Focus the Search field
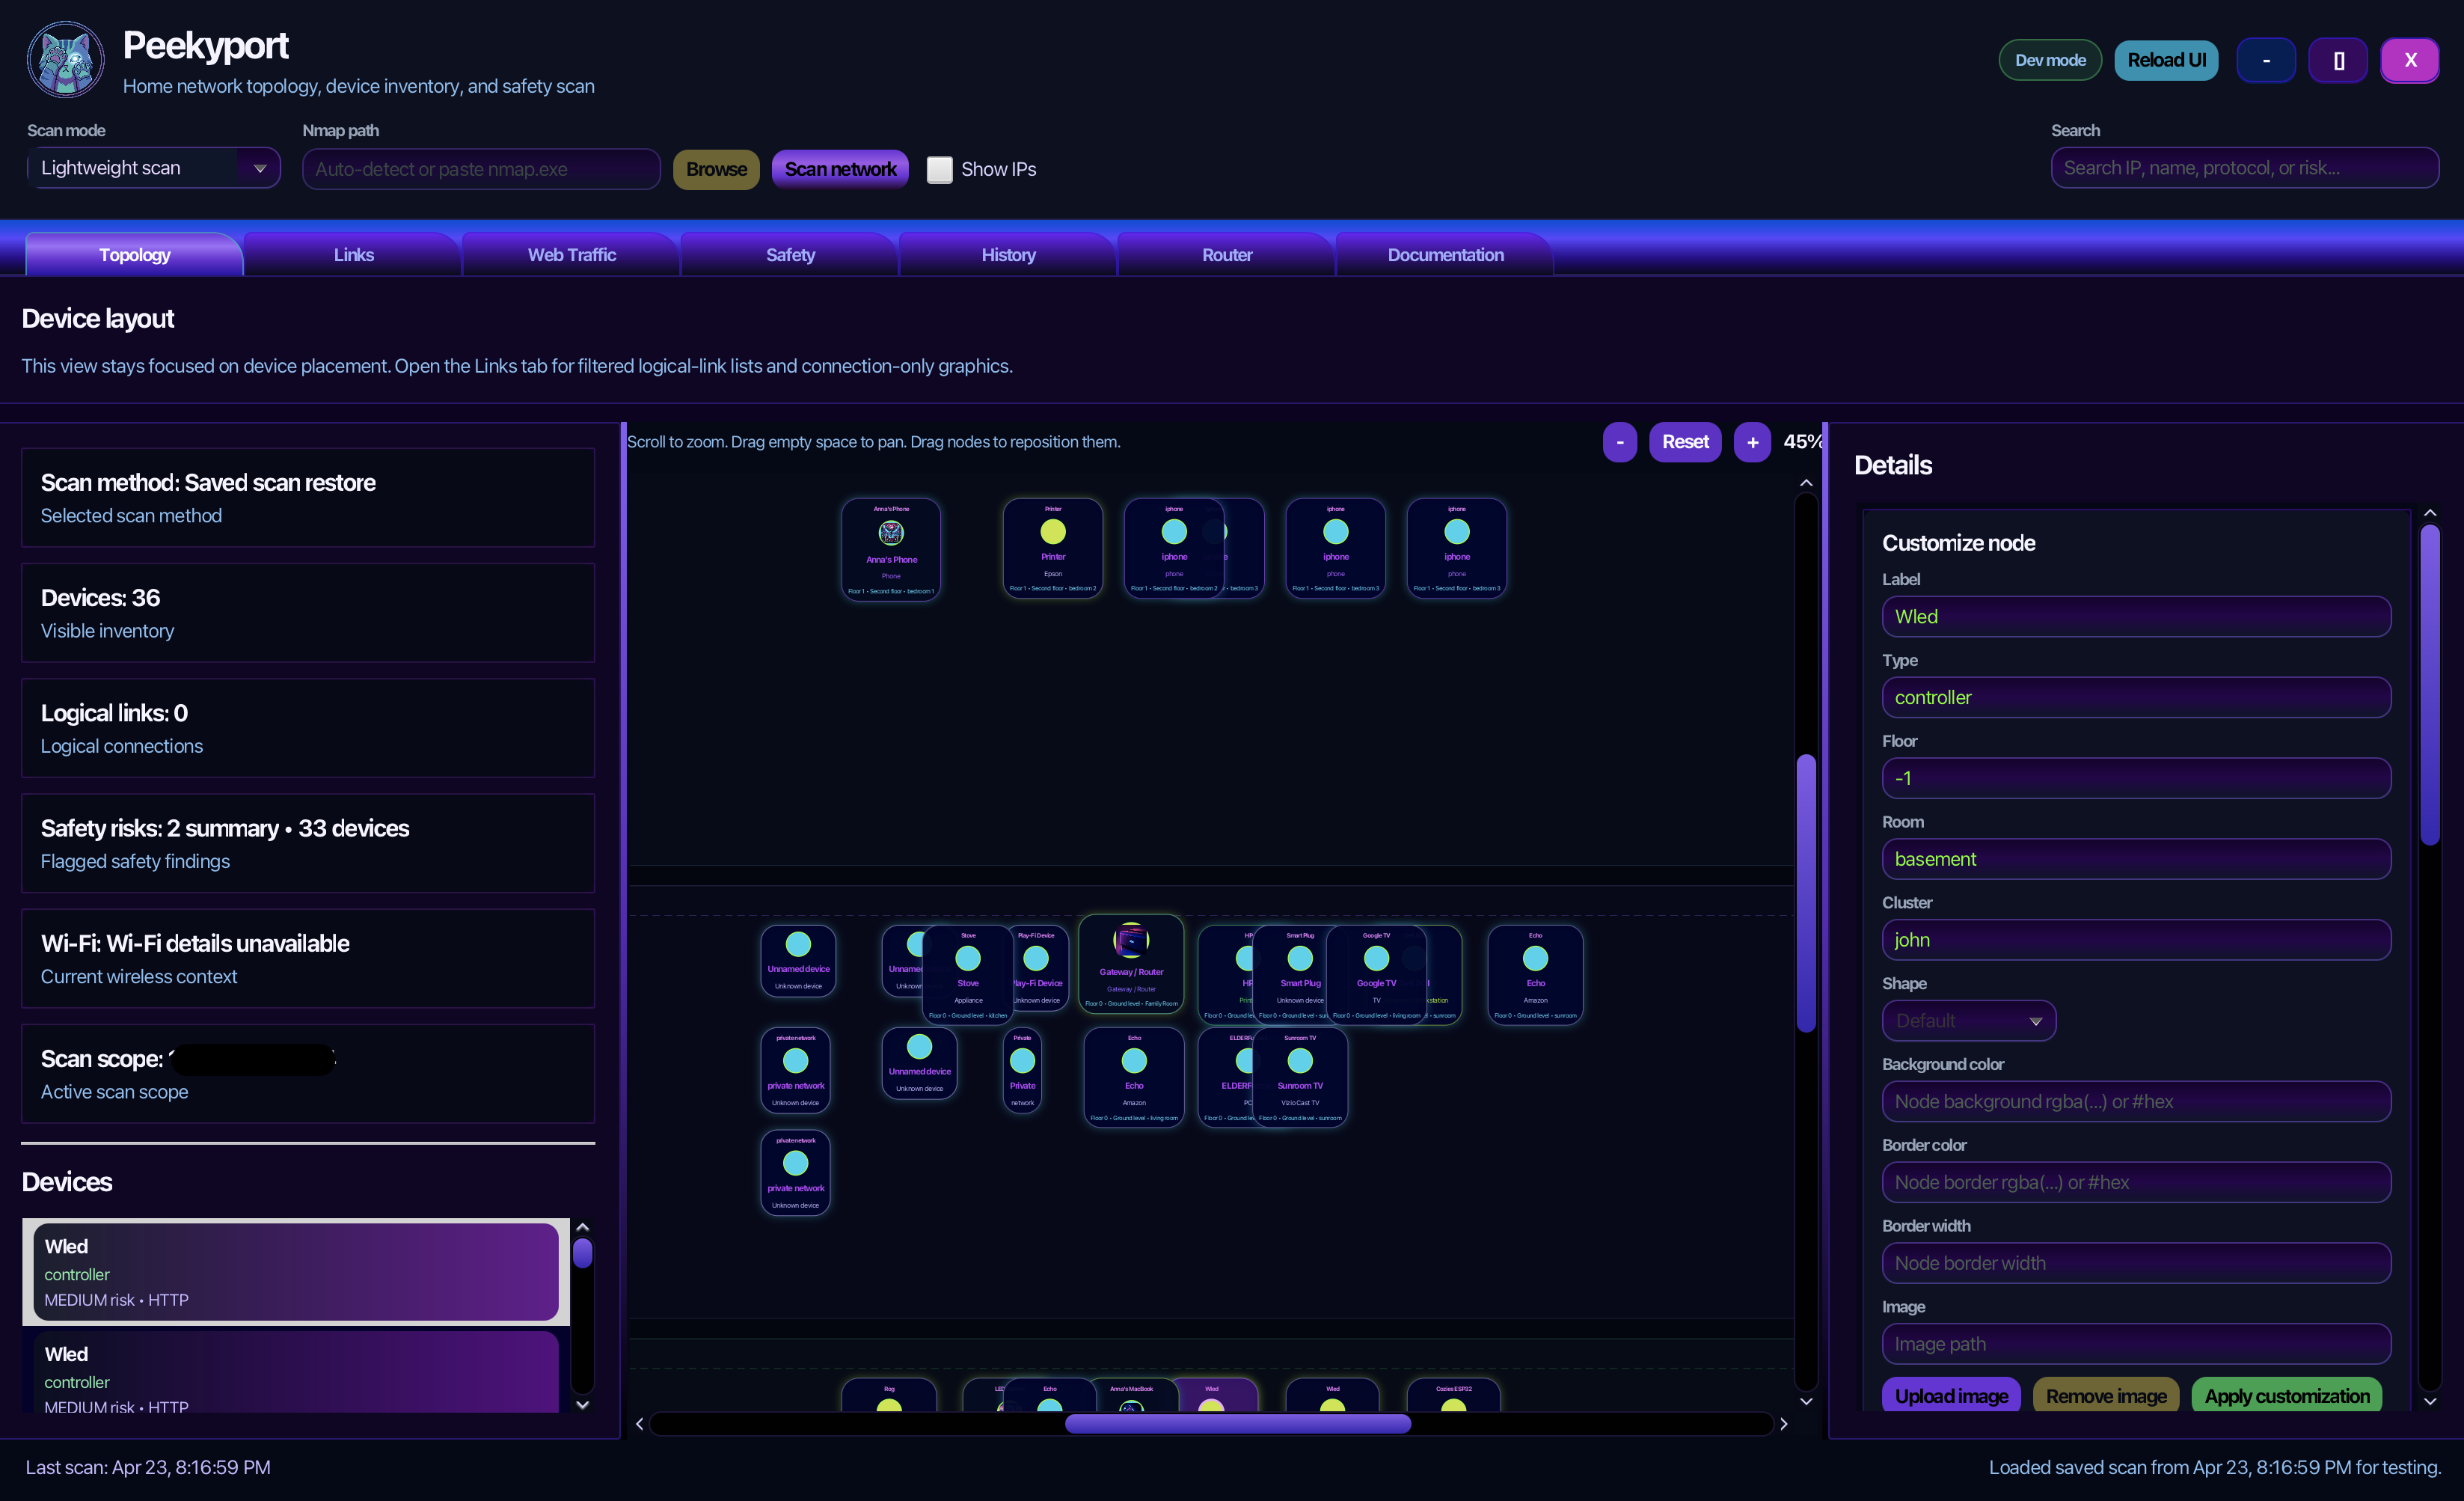 [2245, 168]
